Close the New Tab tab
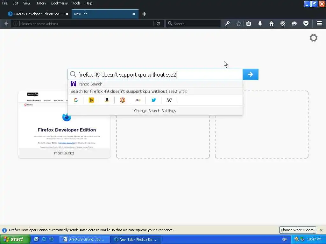Screen dimensions: 326x244 (x=134, y=14)
